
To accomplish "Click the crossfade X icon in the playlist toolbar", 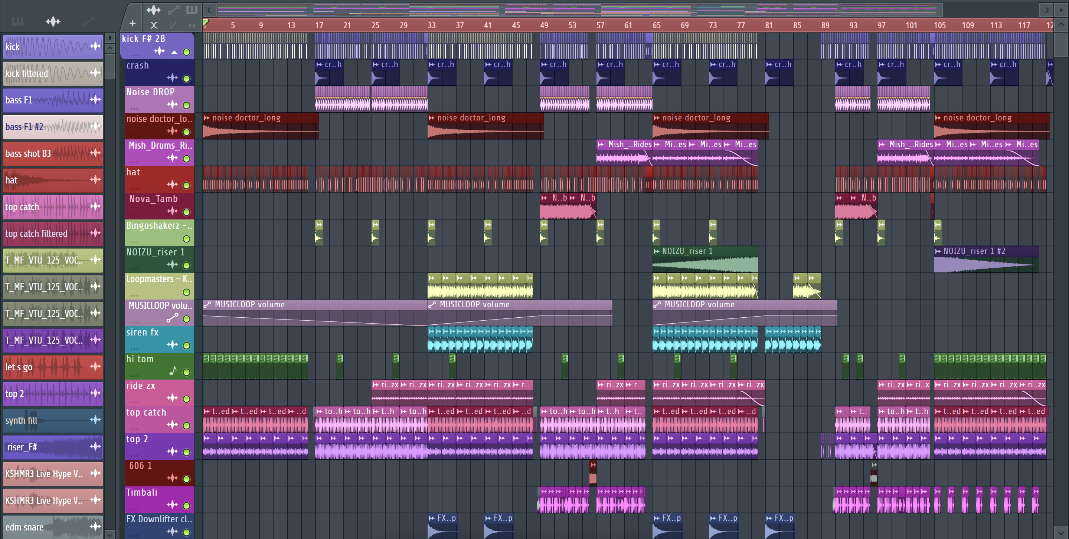I will [154, 25].
